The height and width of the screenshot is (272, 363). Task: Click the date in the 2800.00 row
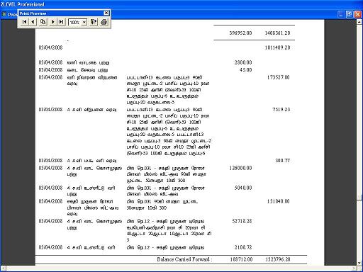[x=50, y=62]
